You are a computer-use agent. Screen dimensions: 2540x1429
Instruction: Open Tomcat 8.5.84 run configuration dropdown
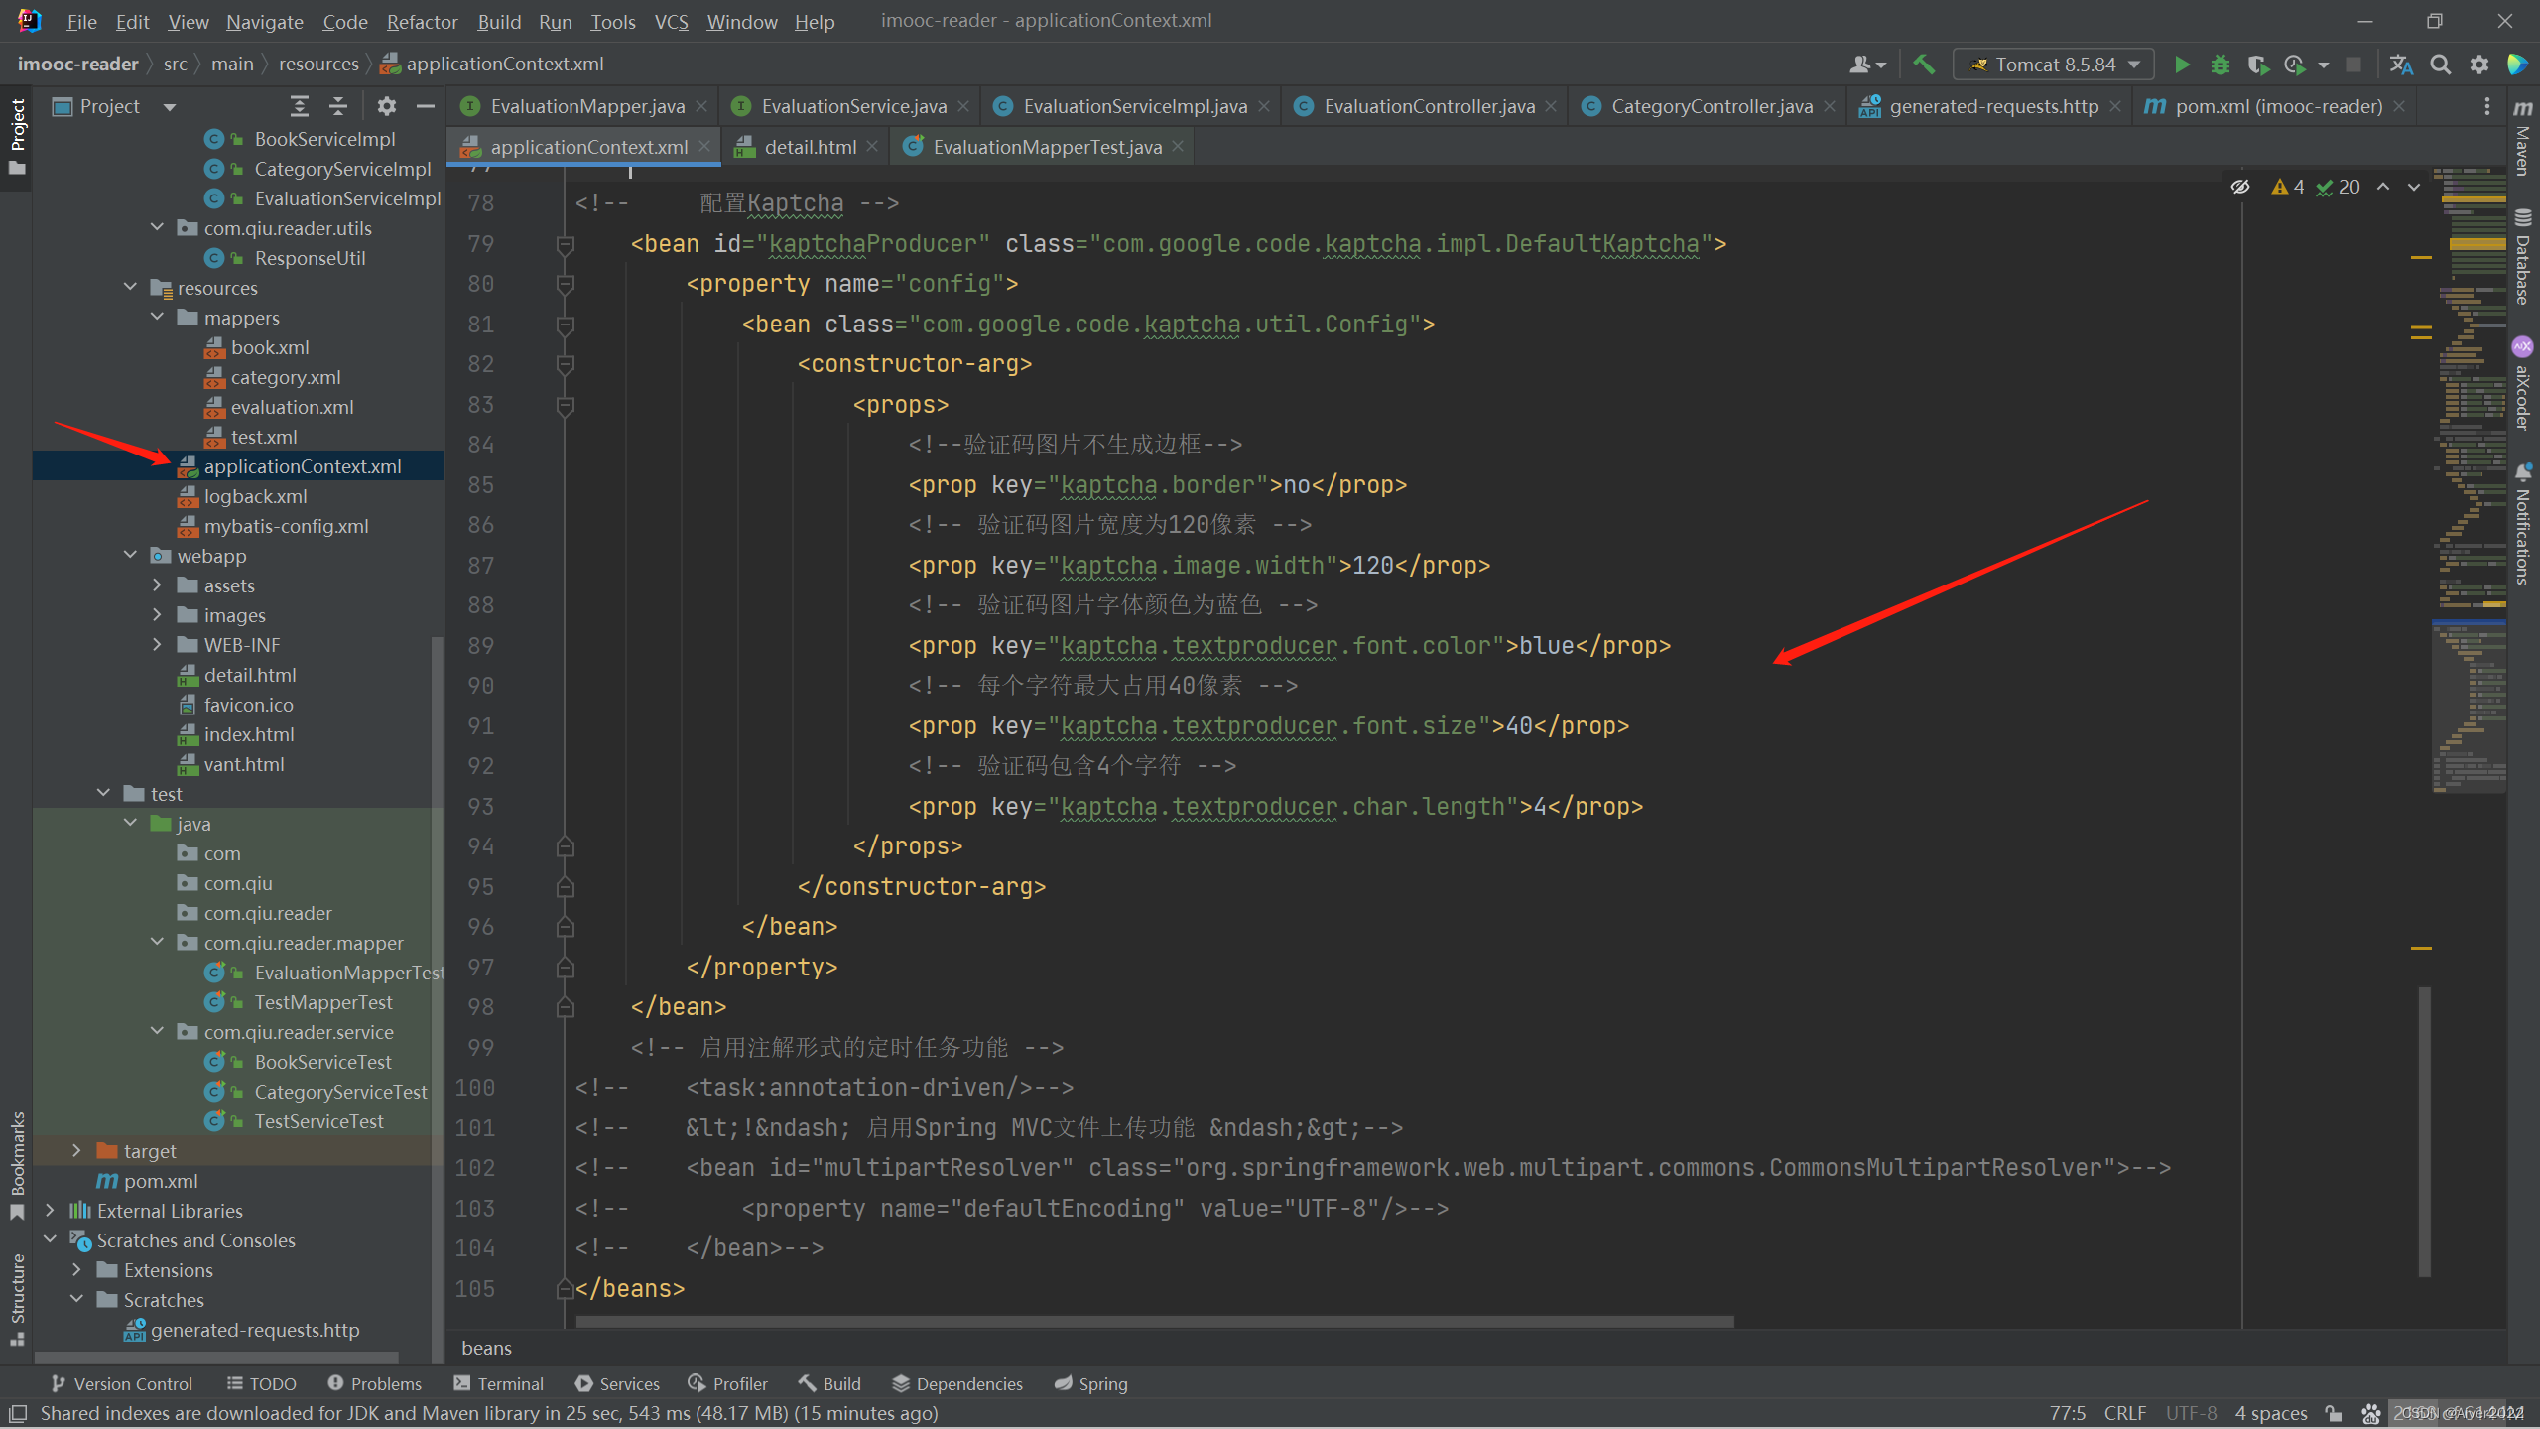pyautogui.click(x=2054, y=65)
